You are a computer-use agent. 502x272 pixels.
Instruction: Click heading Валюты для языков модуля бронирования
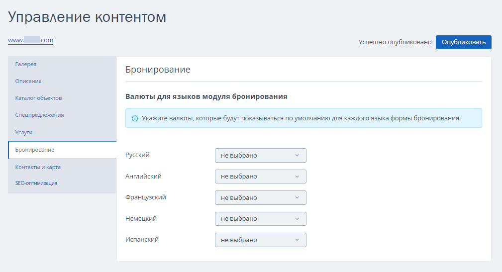pos(206,96)
